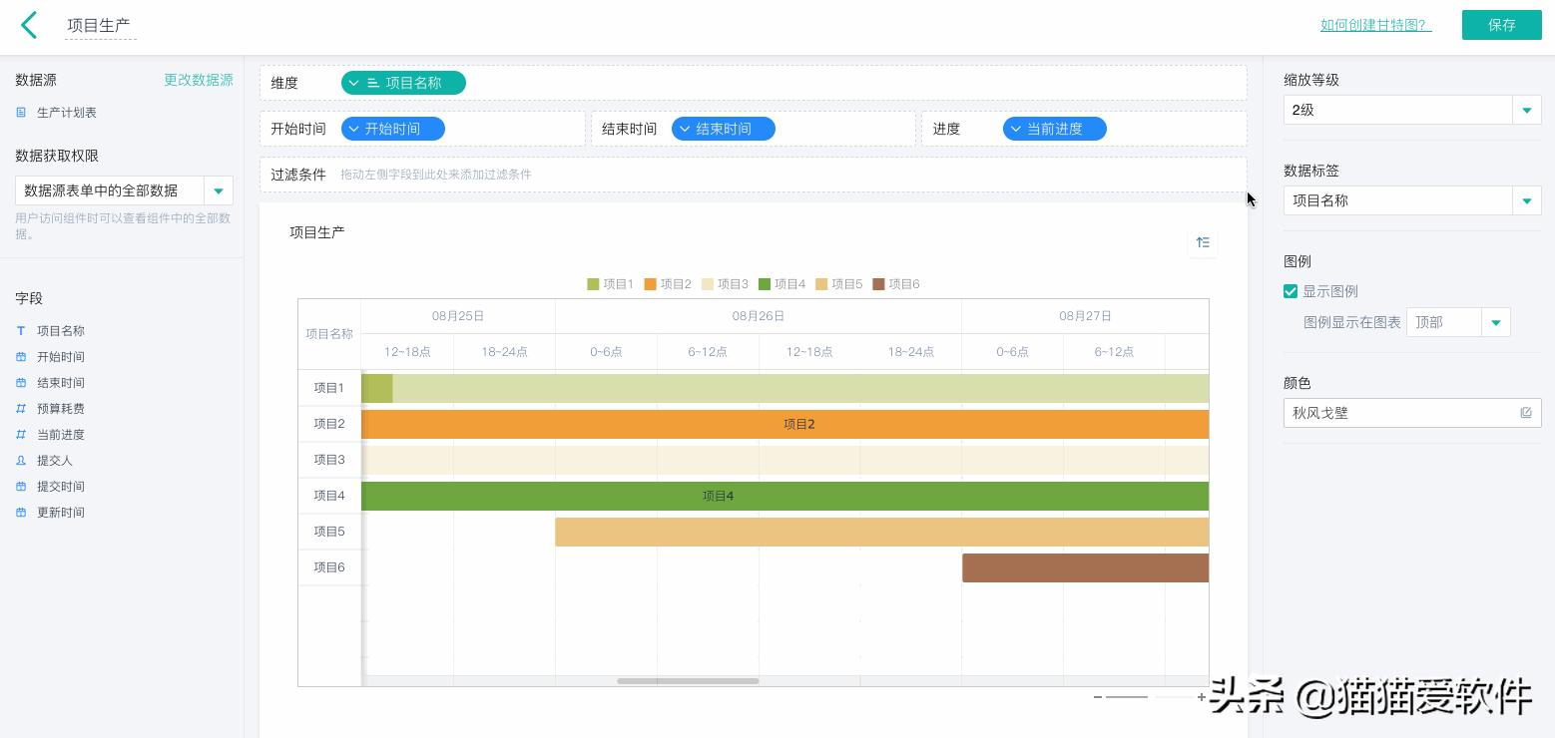Expand the 数据标签 dropdown

(1526, 200)
